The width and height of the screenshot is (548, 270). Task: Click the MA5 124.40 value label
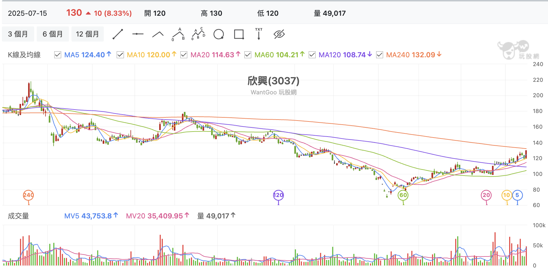pos(88,55)
